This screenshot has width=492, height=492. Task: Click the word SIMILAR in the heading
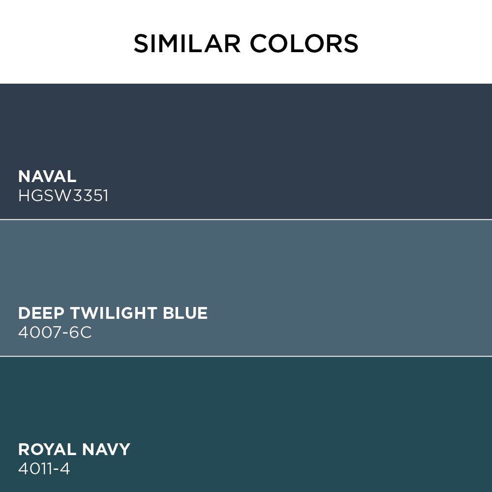187,43
